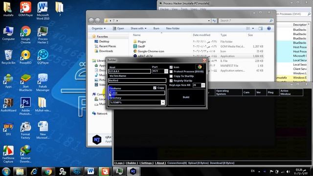Image resolution: width=313 pixels, height=176 pixels.
Task: Open the Explorer change view dropdown arrow
Action: [x=253, y=28]
